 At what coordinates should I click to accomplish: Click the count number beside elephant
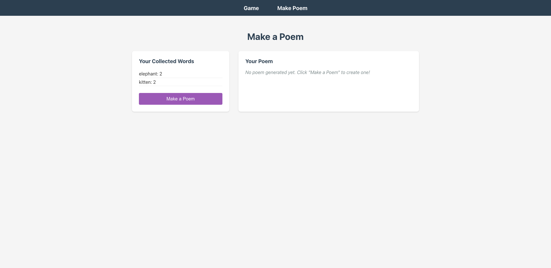coord(161,74)
